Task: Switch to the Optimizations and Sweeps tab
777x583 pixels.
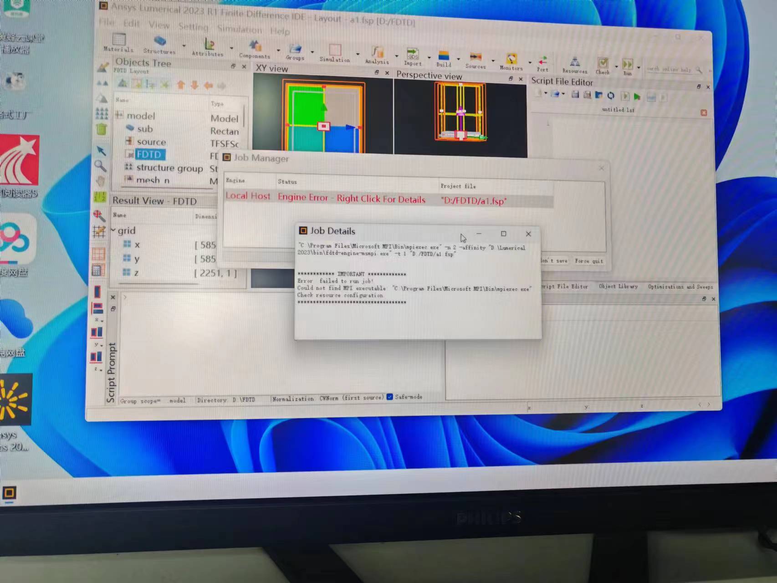Action: [x=680, y=286]
